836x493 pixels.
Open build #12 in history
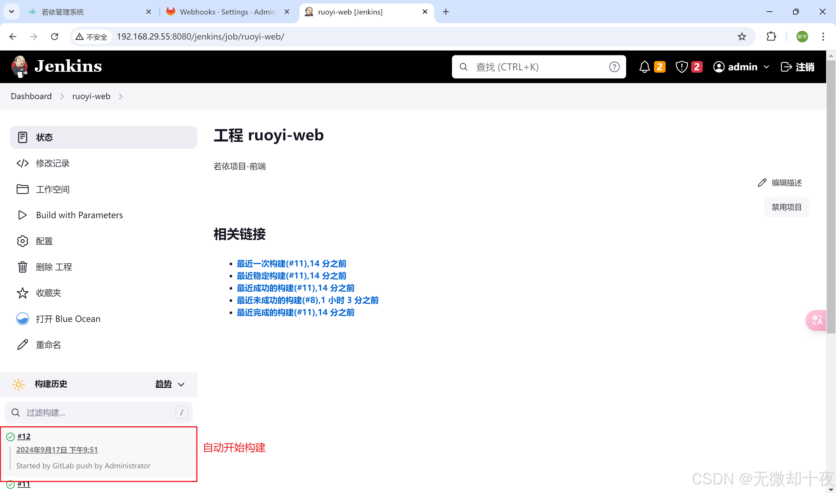pyautogui.click(x=24, y=437)
